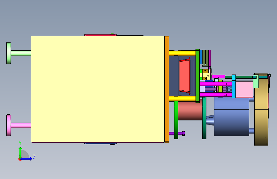
Task: Select the purple bolt head
Action: 183,133
